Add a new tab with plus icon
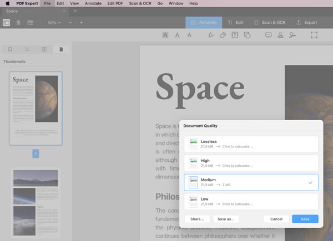 pos(75,11)
